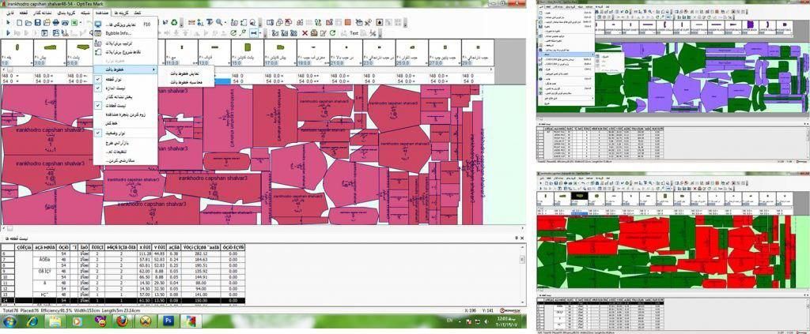Select the piece thumbnail labeled 21:0:0
Viewport: 810px width, 334px height.
[x=346, y=53]
